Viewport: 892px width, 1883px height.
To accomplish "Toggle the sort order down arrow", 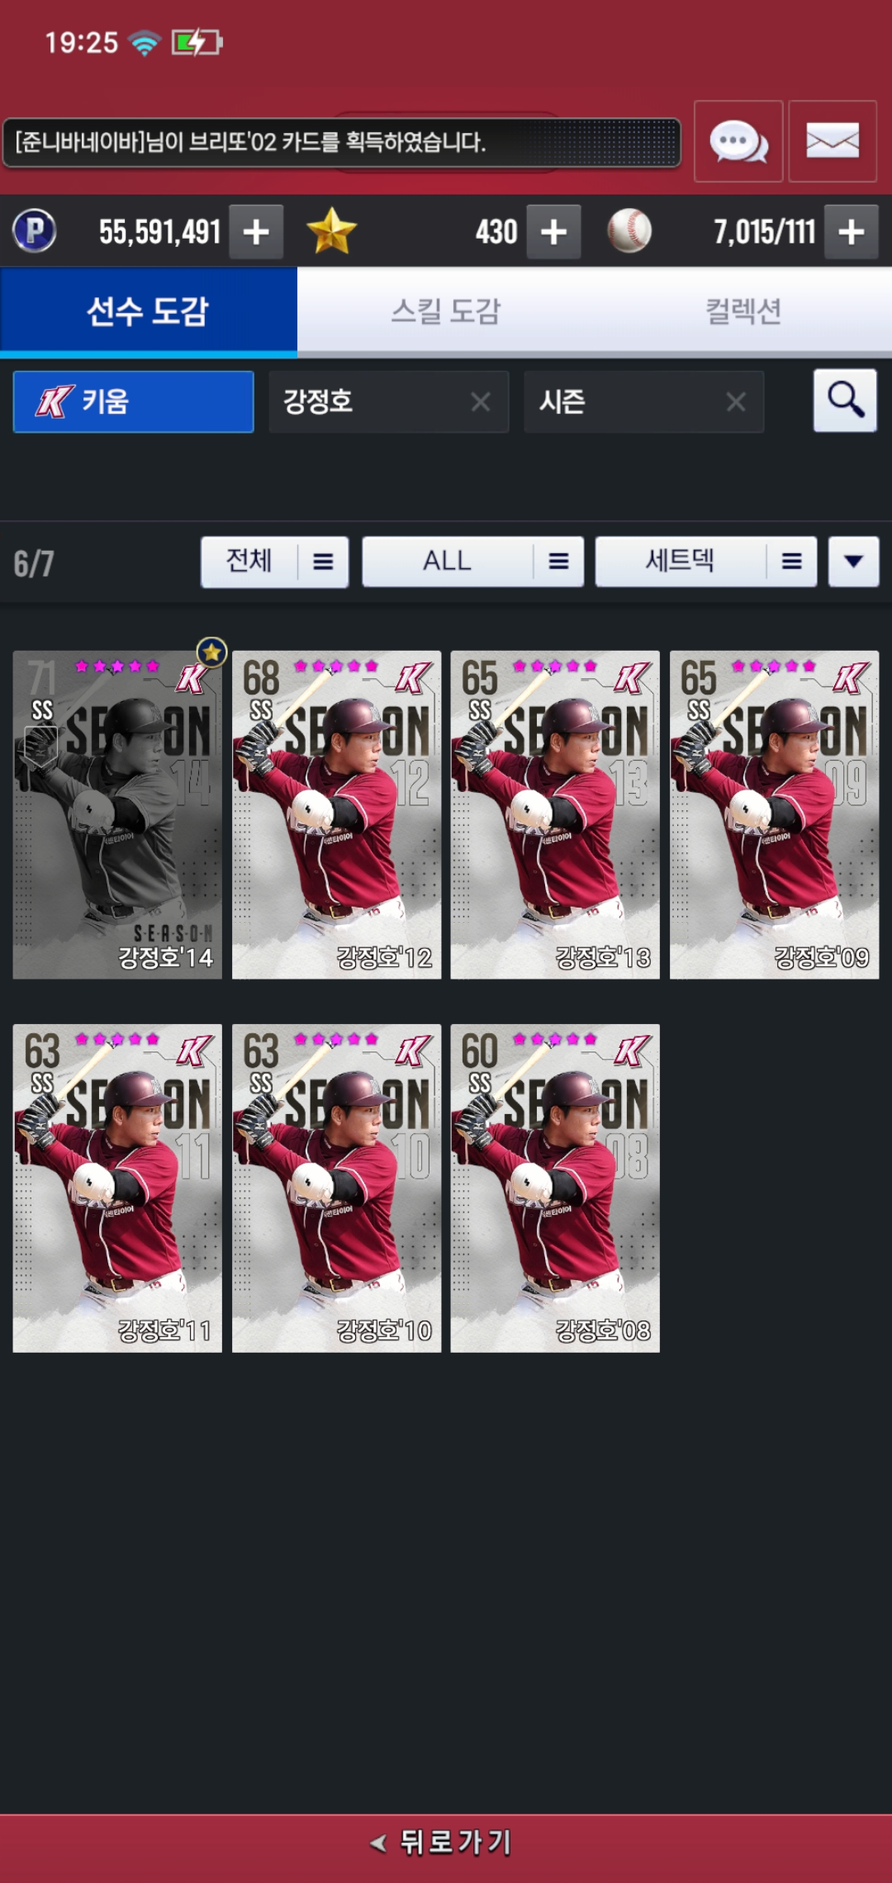I will 854,562.
